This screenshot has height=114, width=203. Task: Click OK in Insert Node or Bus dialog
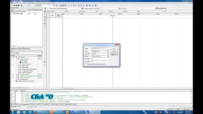114,48
